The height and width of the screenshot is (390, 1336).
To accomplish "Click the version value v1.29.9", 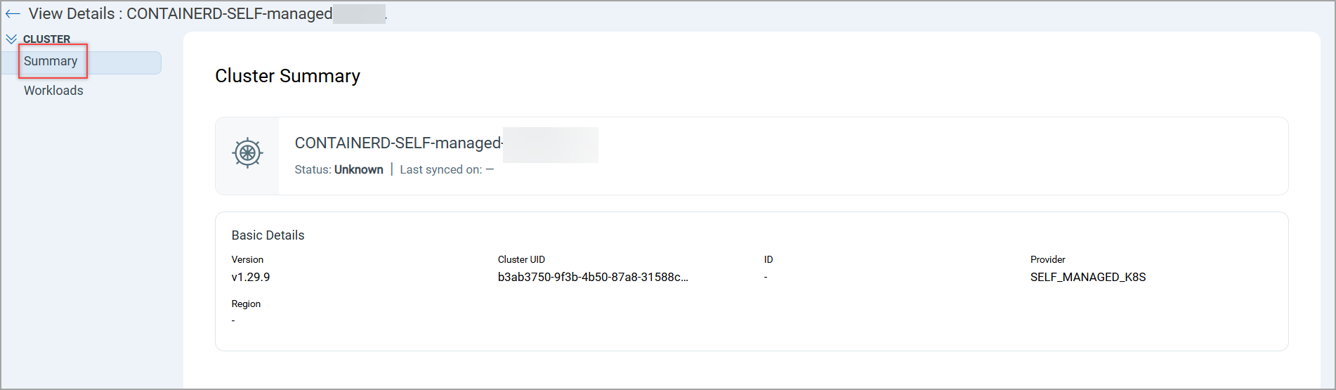I will [251, 278].
